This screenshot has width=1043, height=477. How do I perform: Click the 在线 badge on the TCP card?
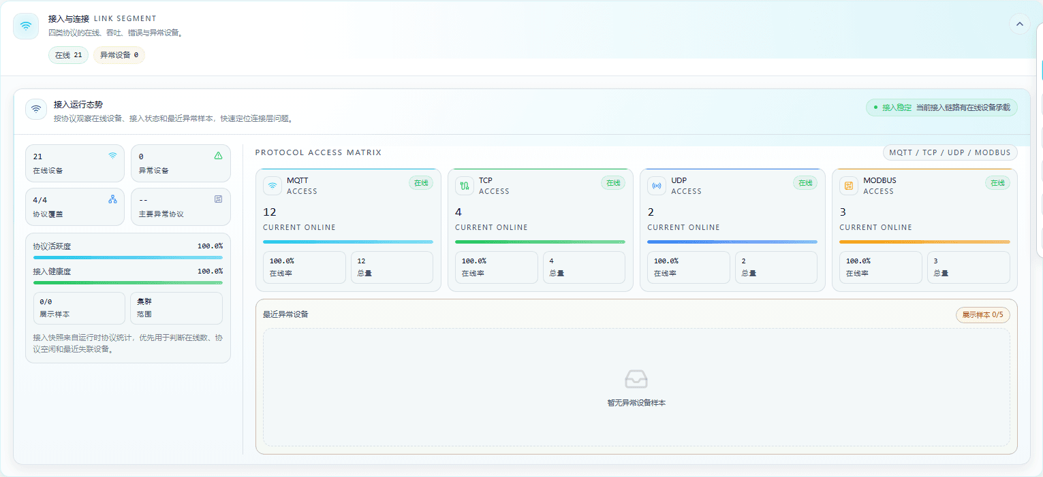[x=613, y=183]
